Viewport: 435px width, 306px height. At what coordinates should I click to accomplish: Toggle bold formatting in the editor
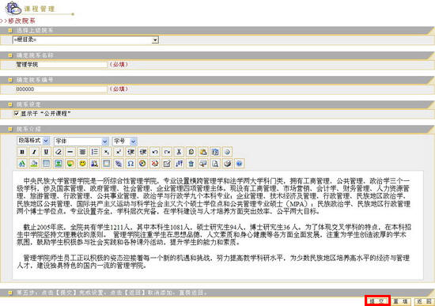click(x=22, y=152)
